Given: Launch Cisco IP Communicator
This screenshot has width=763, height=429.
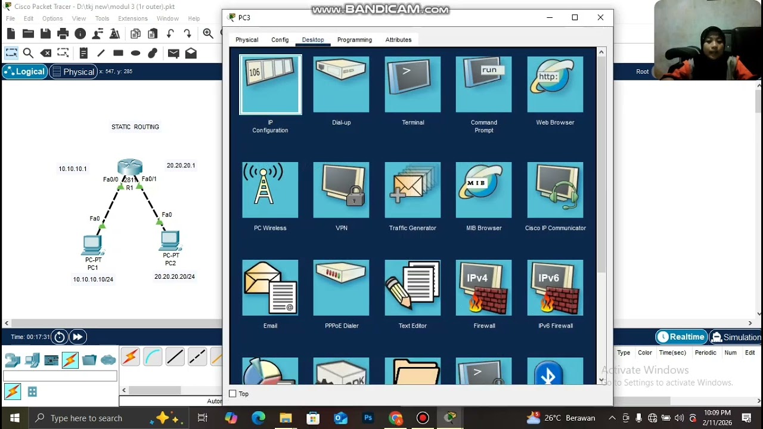Looking at the screenshot, I should 555,190.
